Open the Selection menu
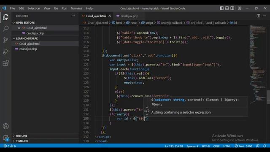Screen dimensions: 270x152 pos(34,8)
